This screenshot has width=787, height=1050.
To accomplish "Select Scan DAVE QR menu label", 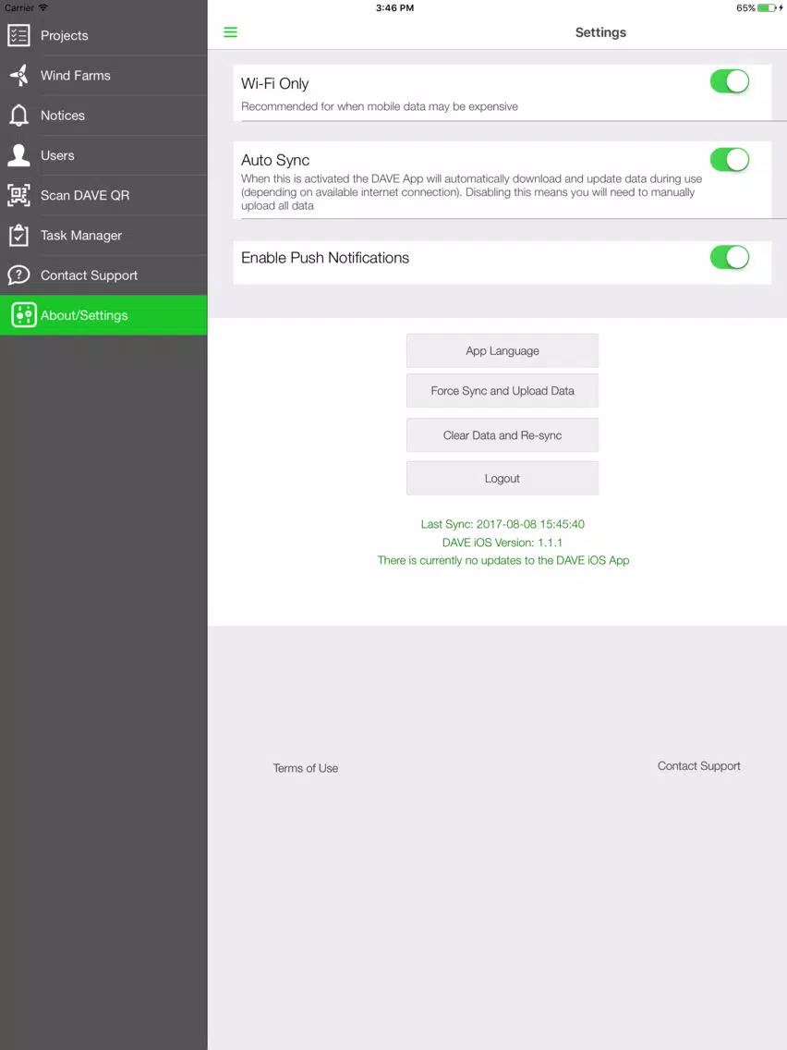I will pyautogui.click(x=85, y=195).
